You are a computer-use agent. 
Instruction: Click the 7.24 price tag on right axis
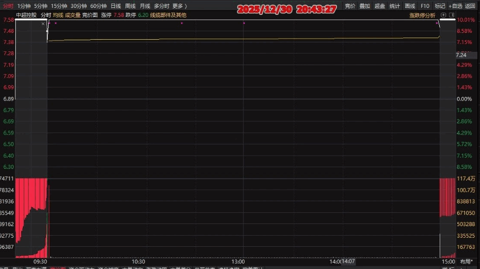click(461, 55)
